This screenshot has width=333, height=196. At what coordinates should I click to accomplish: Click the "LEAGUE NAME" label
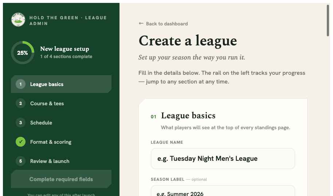click(x=167, y=142)
